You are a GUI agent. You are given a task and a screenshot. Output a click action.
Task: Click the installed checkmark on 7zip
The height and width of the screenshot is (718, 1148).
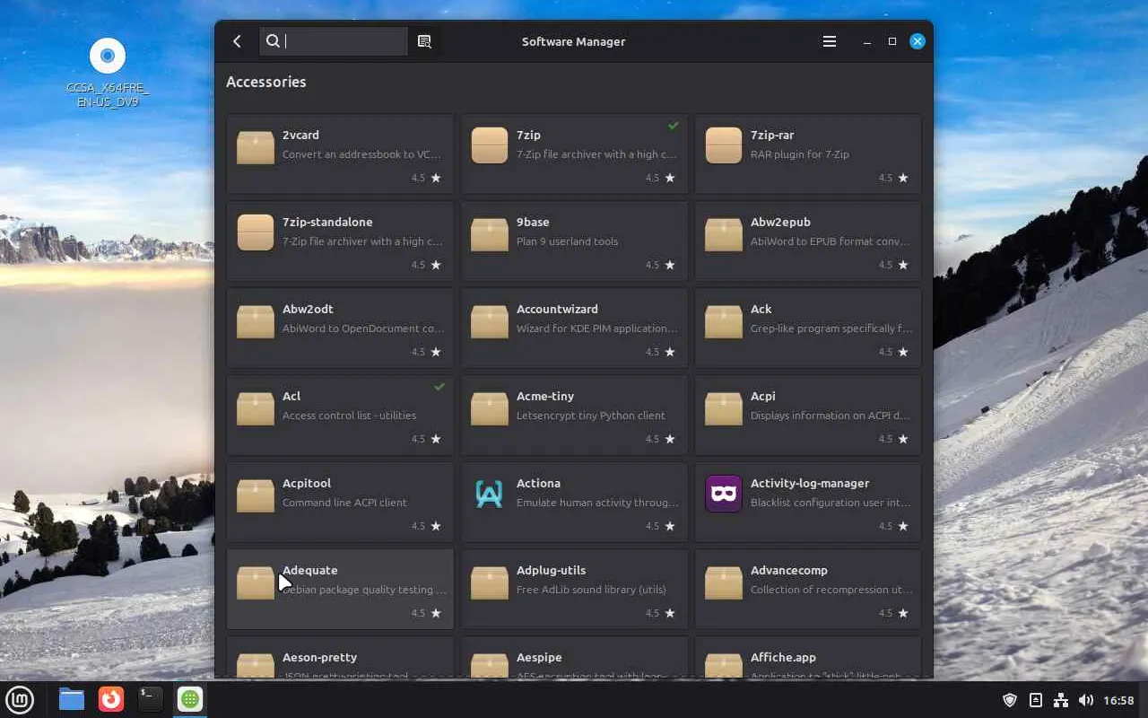(674, 126)
